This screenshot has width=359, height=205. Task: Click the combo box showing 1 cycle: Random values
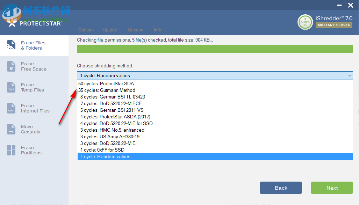pos(215,76)
